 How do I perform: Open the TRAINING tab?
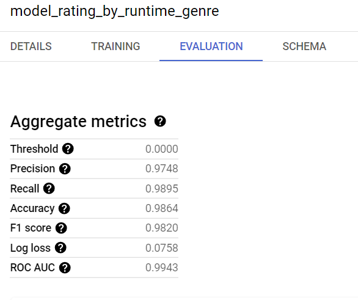click(115, 46)
